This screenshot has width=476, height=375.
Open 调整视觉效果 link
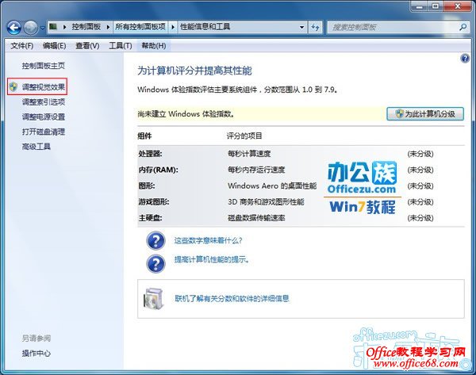44,87
